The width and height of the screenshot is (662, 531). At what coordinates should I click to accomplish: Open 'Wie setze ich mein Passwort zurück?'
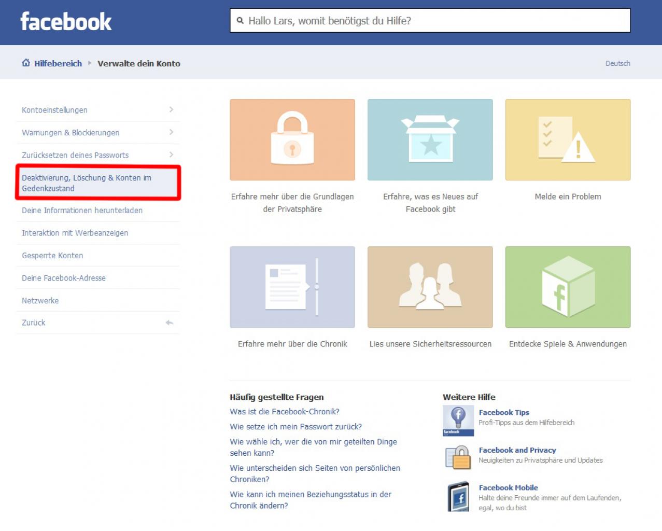[x=296, y=427]
